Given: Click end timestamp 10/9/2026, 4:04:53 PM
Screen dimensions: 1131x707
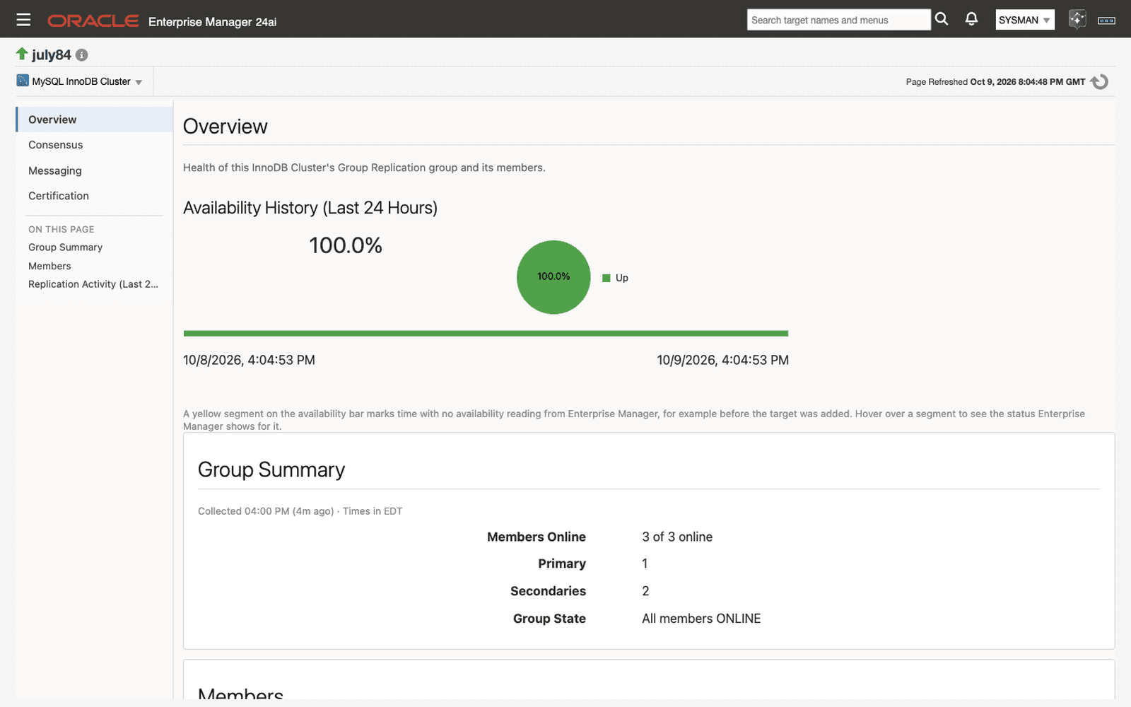Looking at the screenshot, I should pyautogui.click(x=722, y=360).
